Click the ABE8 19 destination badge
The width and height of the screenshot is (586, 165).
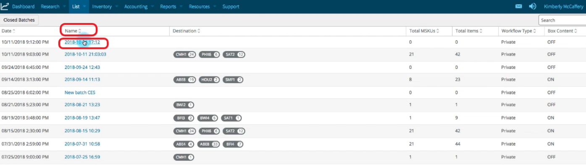coord(184,80)
